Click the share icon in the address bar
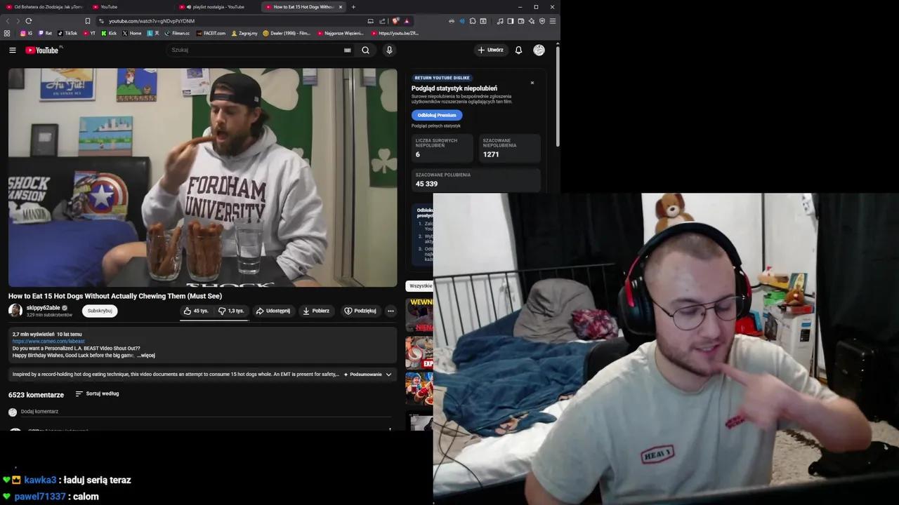Screen dimensions: 899x505 [x=382, y=21]
